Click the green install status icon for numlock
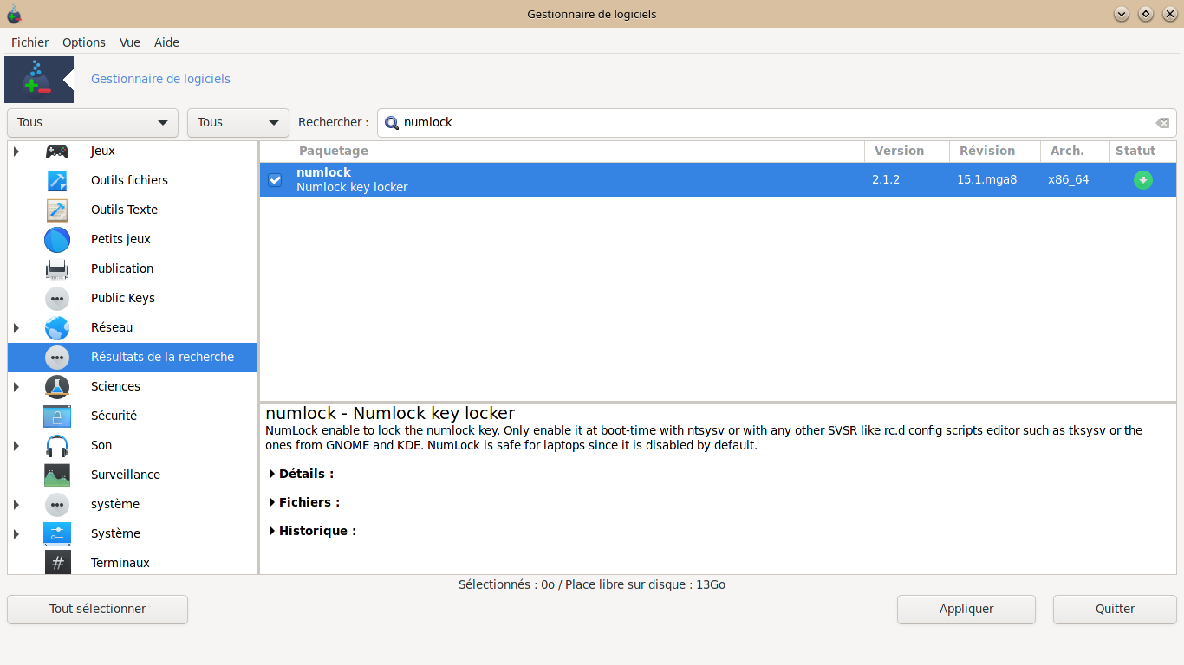 [x=1143, y=180]
